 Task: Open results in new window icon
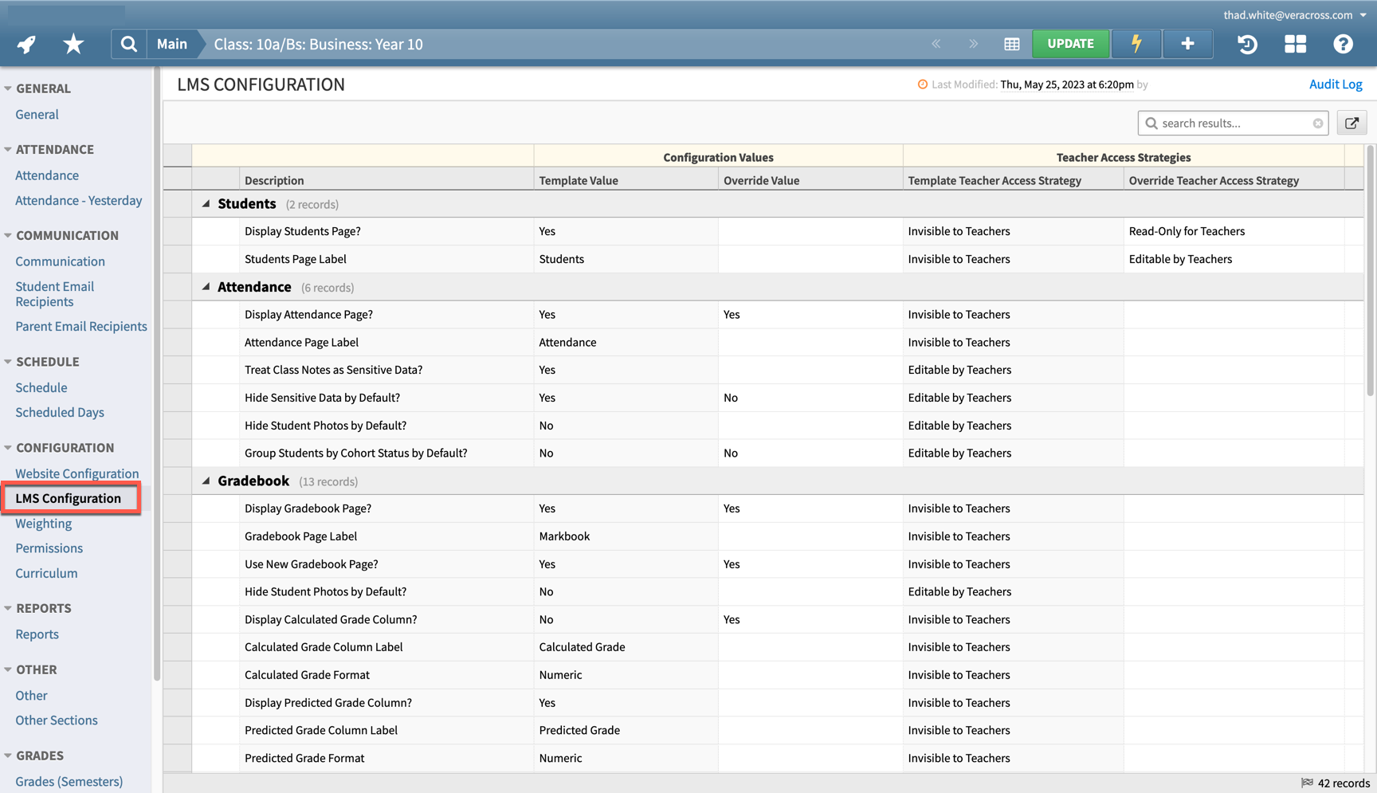click(x=1351, y=123)
